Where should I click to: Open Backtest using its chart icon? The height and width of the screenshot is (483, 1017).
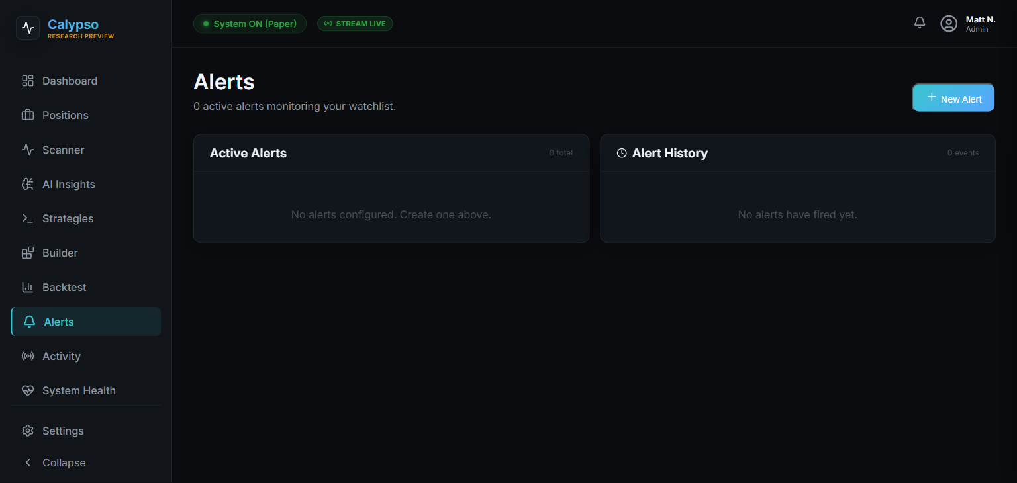28,287
